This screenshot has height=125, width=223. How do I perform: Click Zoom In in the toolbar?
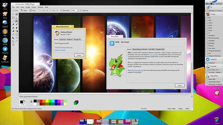(84, 11)
